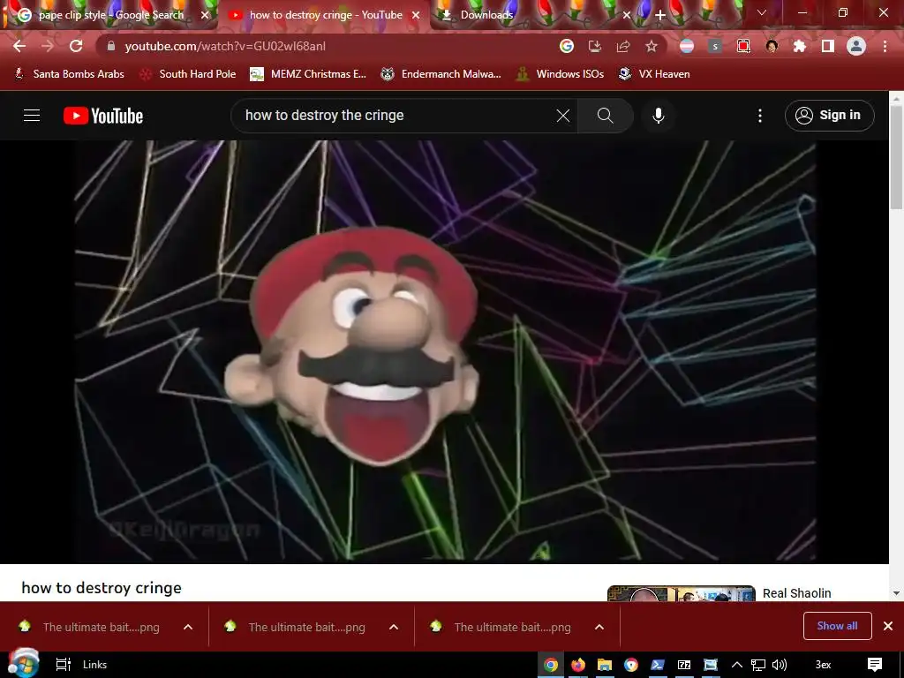The width and height of the screenshot is (904, 678).
Task: Bookmark this page with the star
Action: coord(652,46)
